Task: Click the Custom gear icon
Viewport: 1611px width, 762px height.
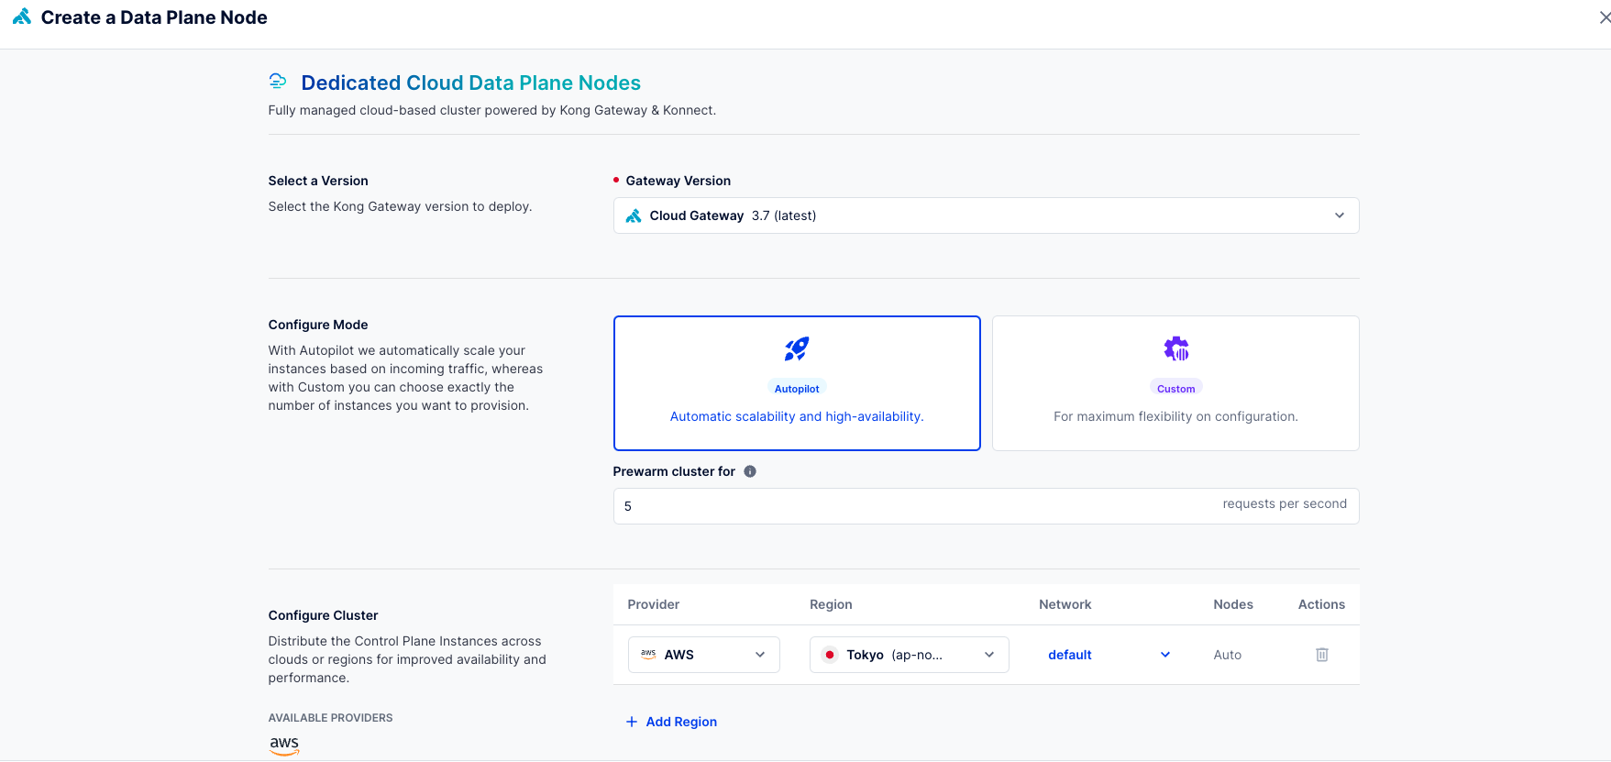Action: (1176, 348)
